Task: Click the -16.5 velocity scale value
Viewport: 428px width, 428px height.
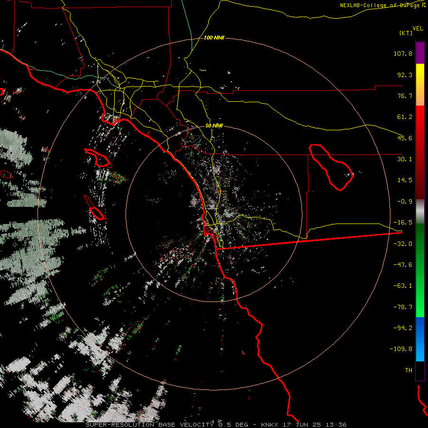Action: 403,223
